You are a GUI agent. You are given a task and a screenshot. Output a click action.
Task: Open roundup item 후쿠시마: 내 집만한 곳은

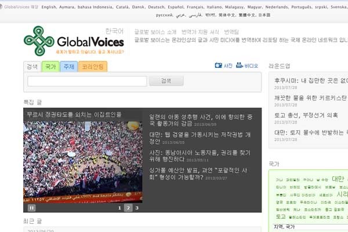[x=311, y=81]
